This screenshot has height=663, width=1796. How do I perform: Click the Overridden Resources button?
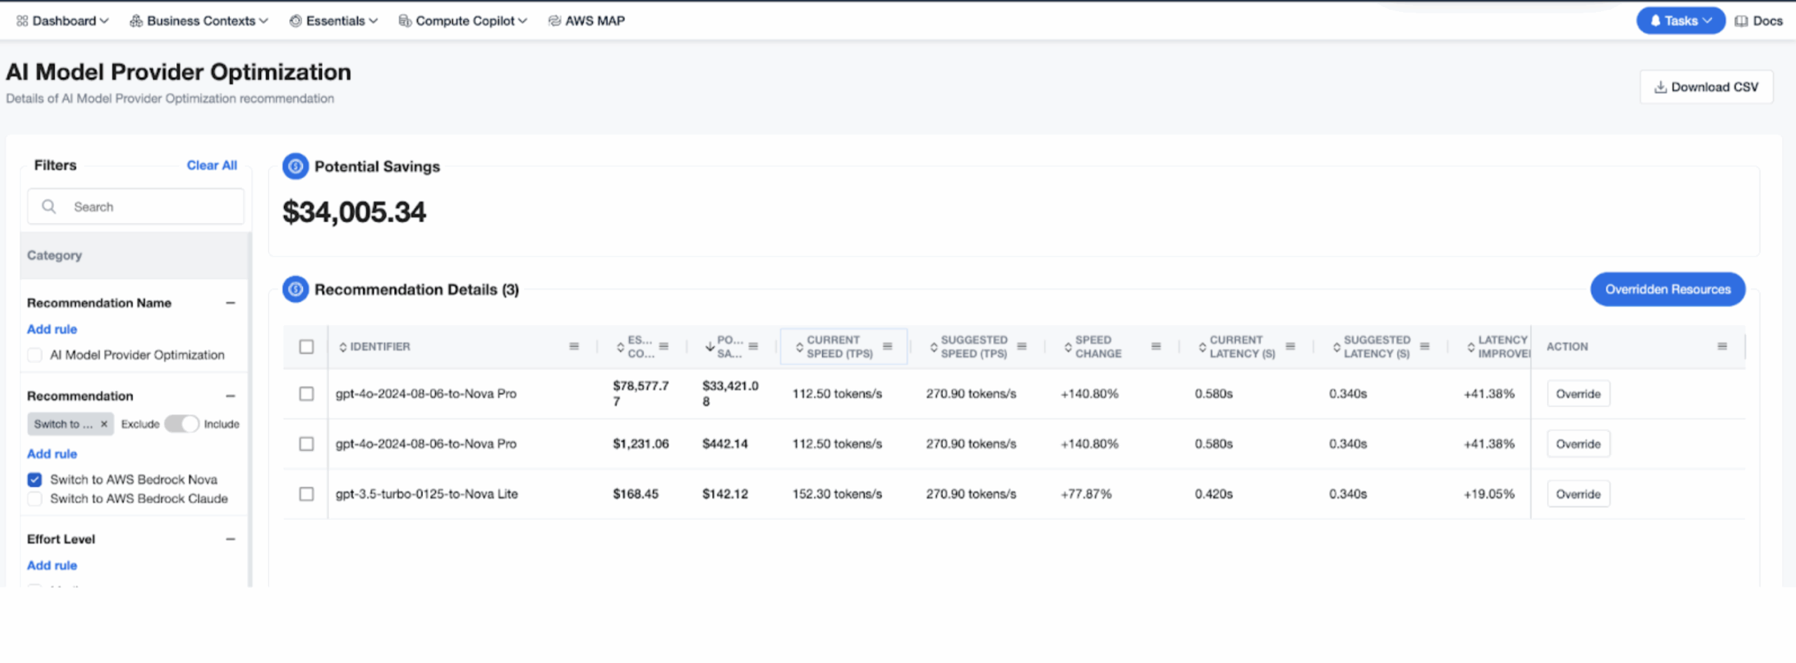point(1668,289)
